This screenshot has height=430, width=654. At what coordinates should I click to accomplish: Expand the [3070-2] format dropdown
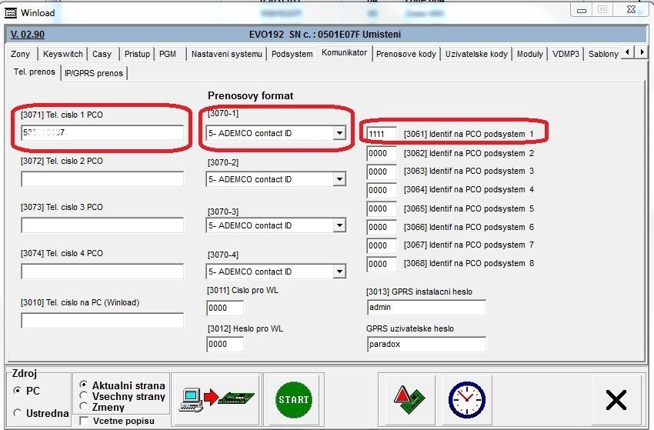pos(339,179)
